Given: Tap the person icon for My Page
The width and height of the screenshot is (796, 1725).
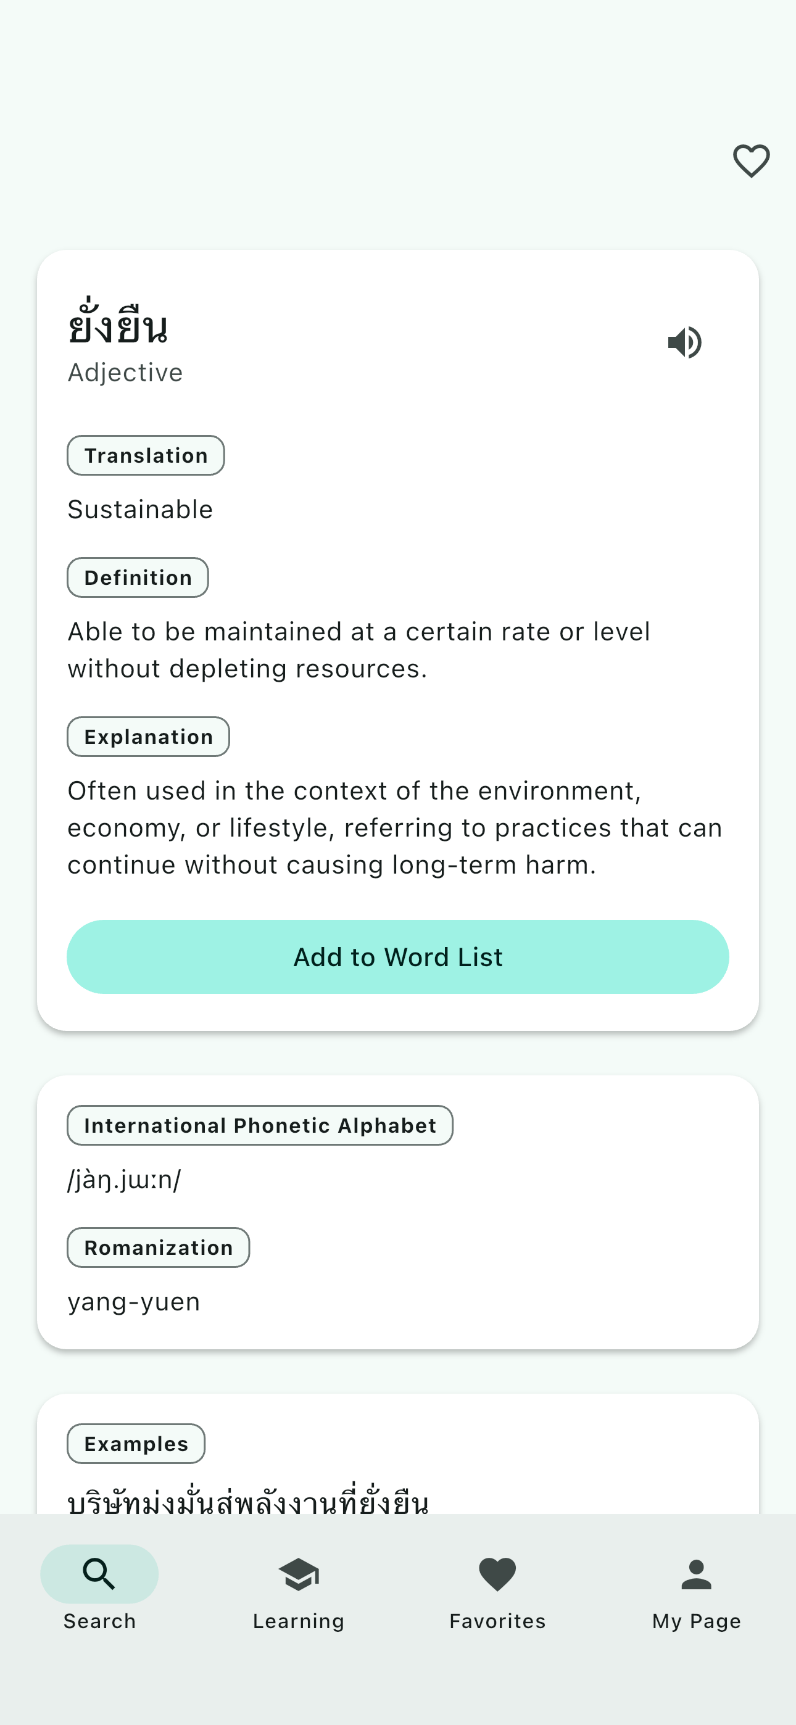Looking at the screenshot, I should (x=696, y=1574).
